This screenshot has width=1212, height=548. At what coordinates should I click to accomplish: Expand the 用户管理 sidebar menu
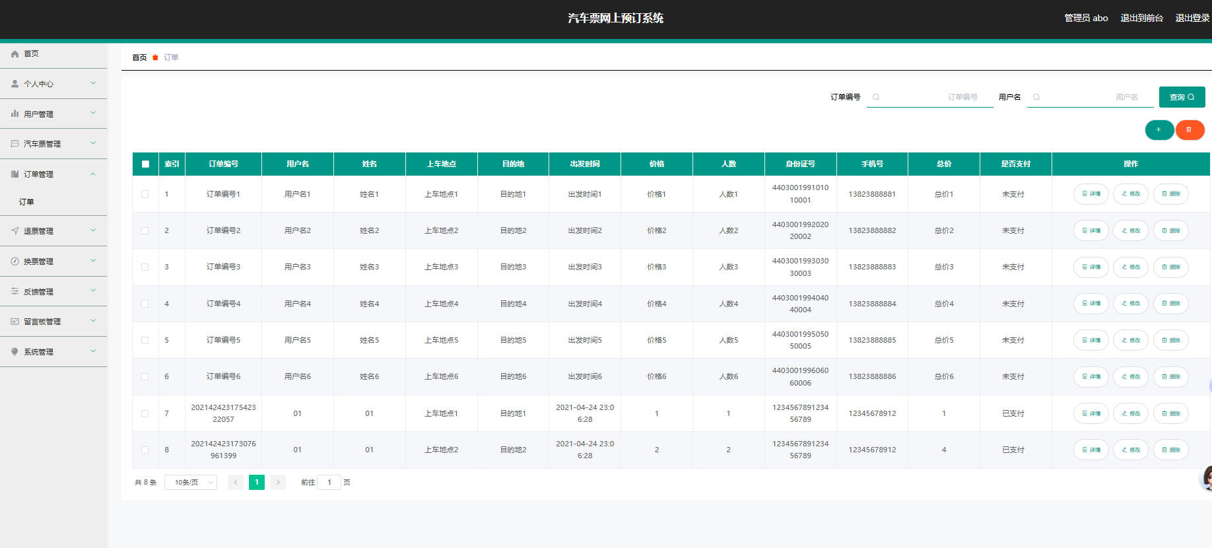coord(53,114)
